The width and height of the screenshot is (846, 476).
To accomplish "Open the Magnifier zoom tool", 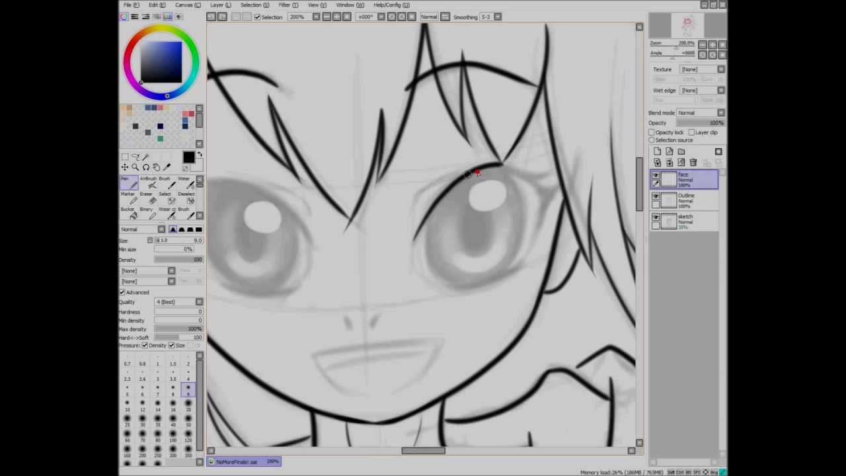I will pos(135,167).
